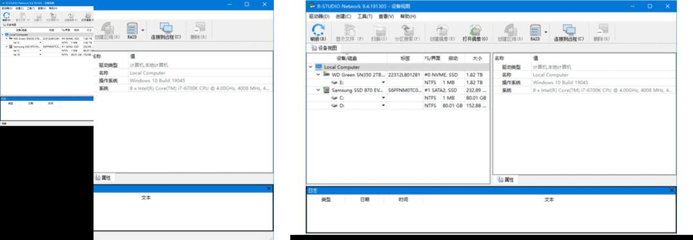Open 工具(T) menu in the fully visible window
Screen dimensions: 693x240
(x=365, y=16)
